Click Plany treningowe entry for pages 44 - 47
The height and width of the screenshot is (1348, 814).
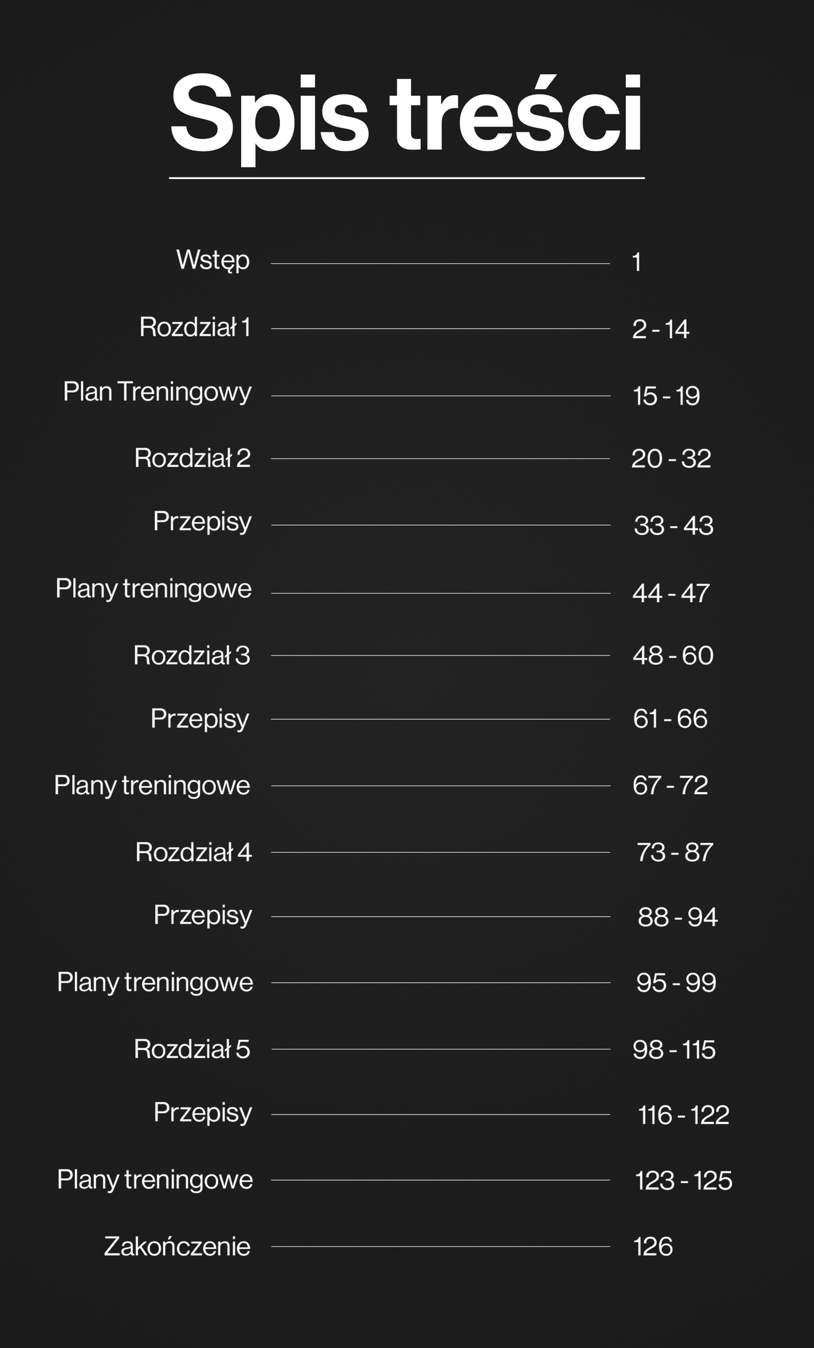click(153, 590)
